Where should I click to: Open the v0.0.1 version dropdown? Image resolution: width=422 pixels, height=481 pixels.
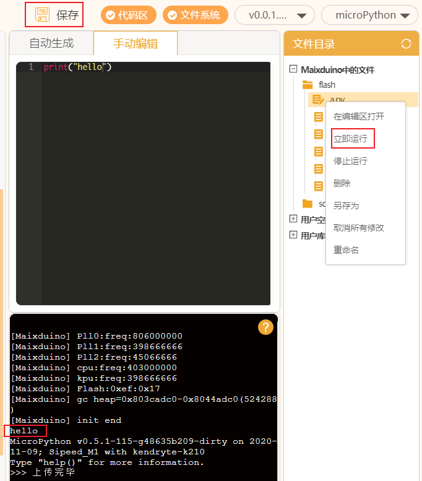[275, 15]
